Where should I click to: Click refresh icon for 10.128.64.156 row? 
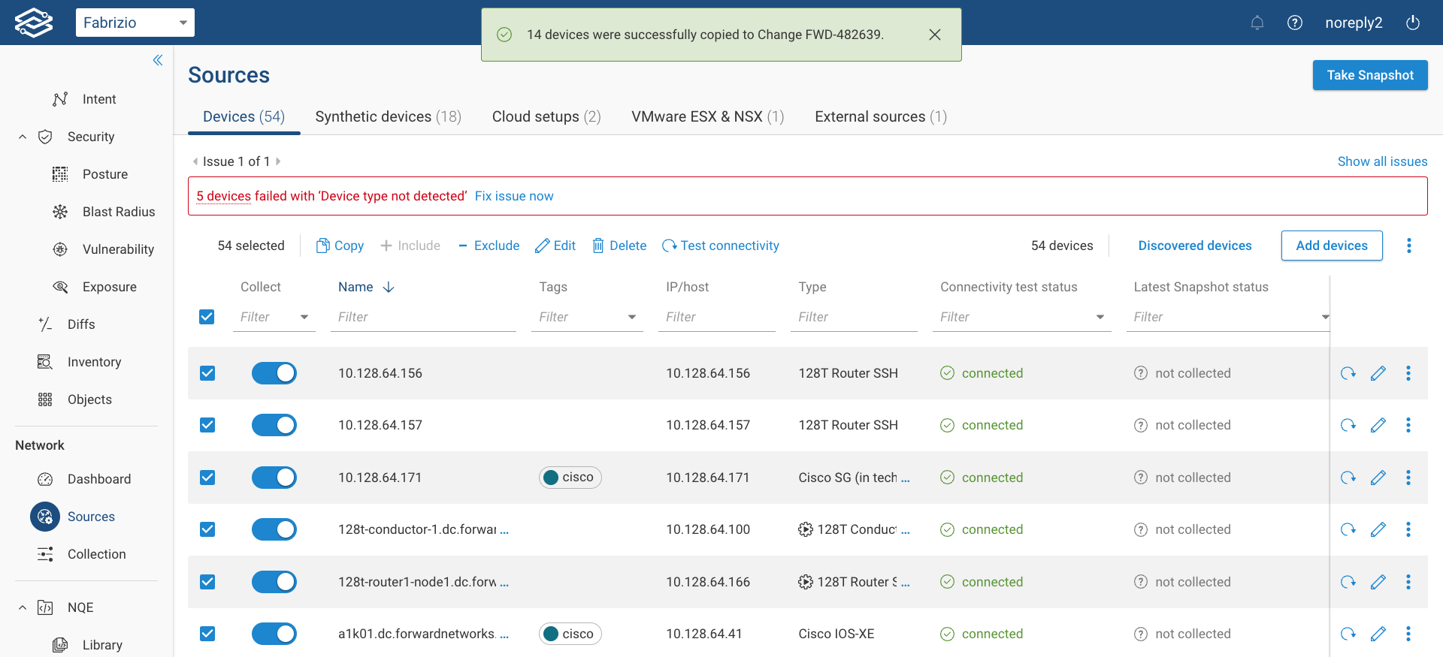(1348, 373)
